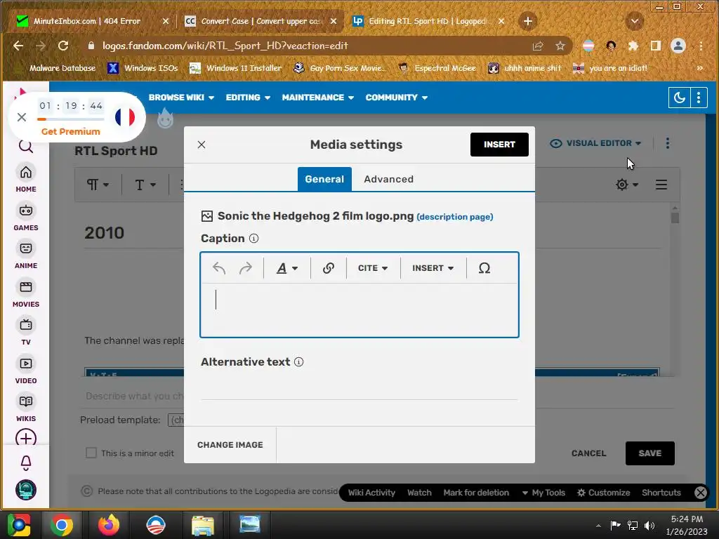Click the Omega special character icon

tap(484, 268)
